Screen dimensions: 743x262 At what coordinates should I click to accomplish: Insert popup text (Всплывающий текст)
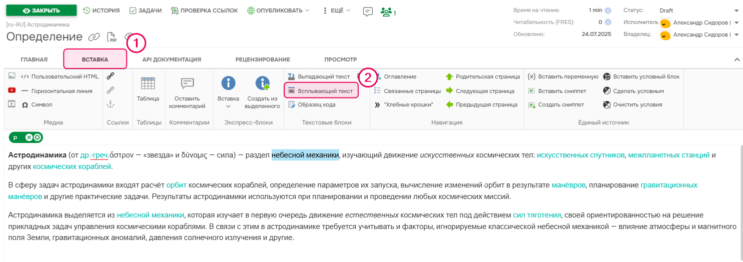[x=321, y=90]
